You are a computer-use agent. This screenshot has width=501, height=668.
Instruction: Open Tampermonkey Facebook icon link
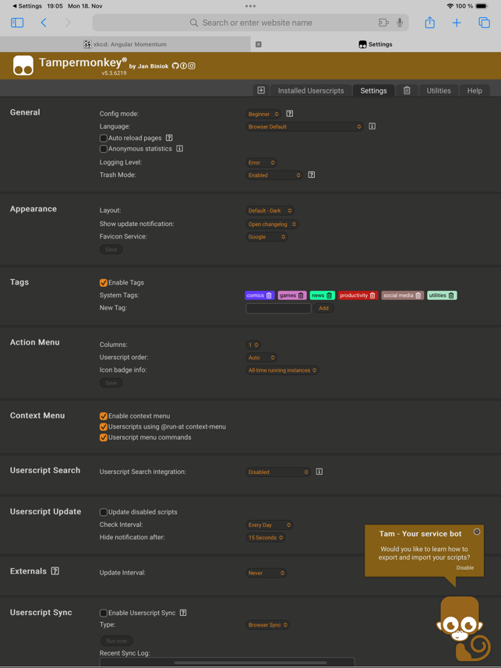tap(184, 65)
